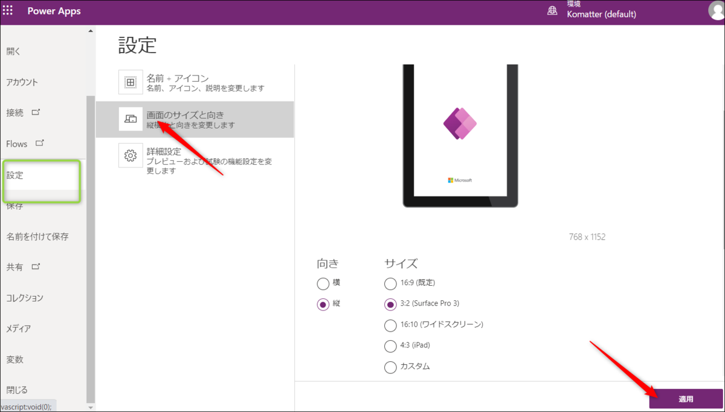Select the 縦 orientation radio button
This screenshot has height=412, width=725.
pos(323,304)
